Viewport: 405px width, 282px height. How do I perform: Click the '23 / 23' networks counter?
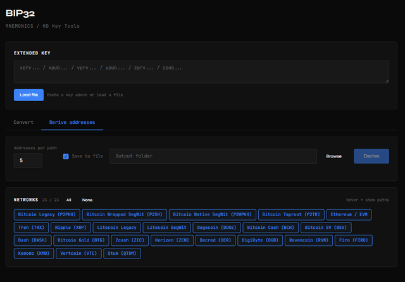pos(51,200)
